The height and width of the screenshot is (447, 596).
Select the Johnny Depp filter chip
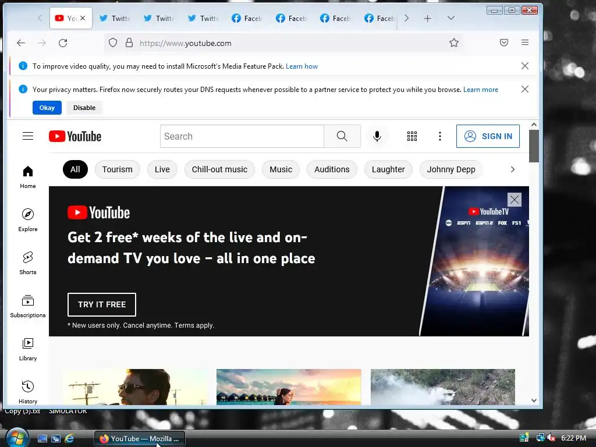click(451, 169)
